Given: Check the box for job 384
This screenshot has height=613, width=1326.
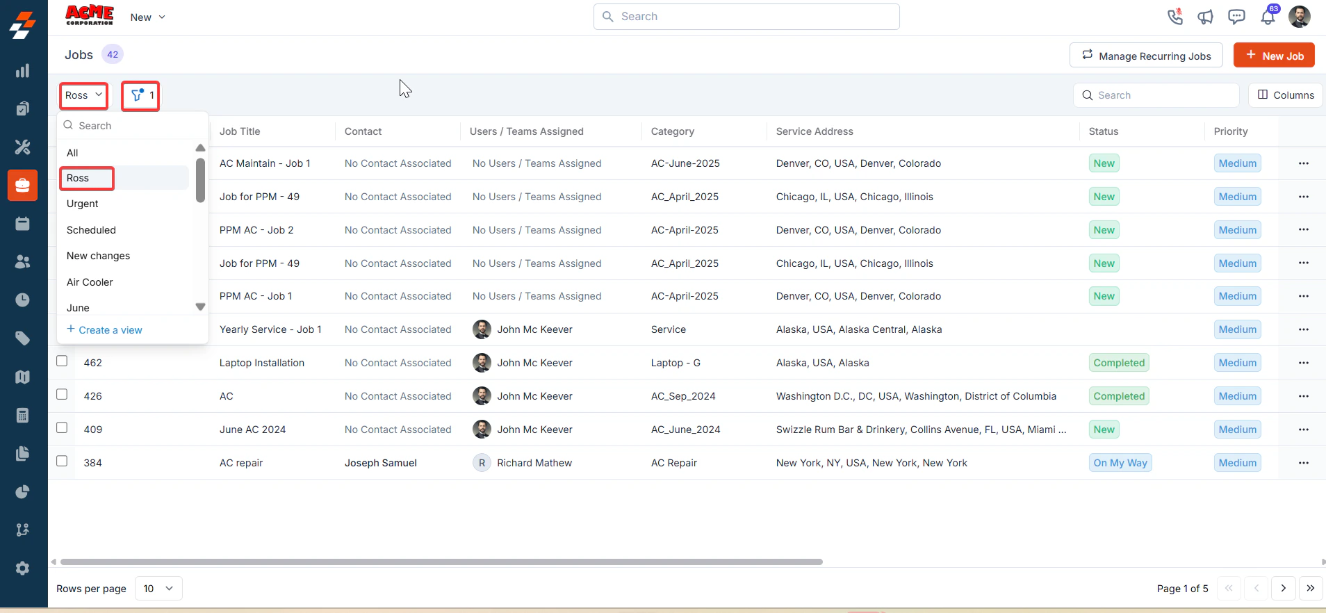Looking at the screenshot, I should [62, 461].
